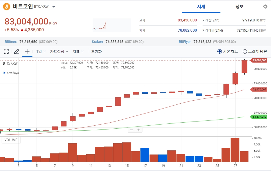Click the 비트코인 coin name heading
This screenshot has width=271, height=171.
[x=23, y=7]
